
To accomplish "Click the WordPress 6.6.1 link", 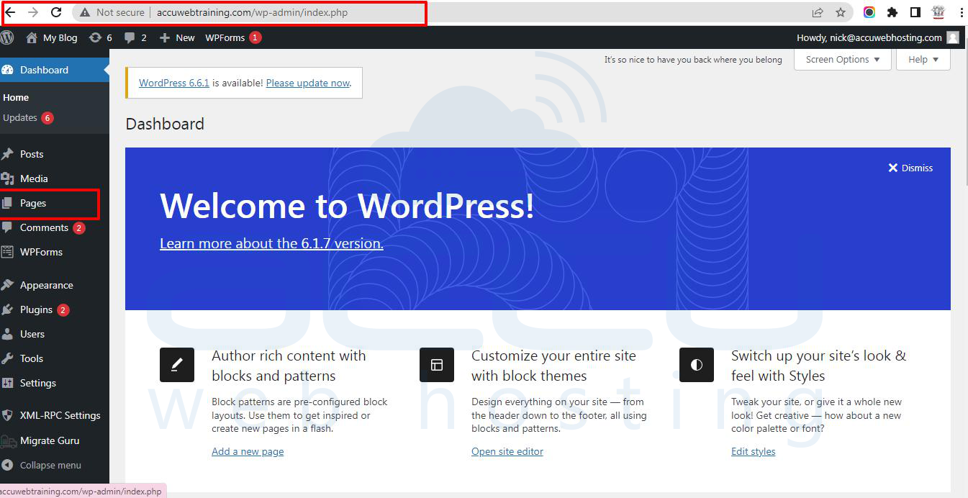I will coord(174,83).
